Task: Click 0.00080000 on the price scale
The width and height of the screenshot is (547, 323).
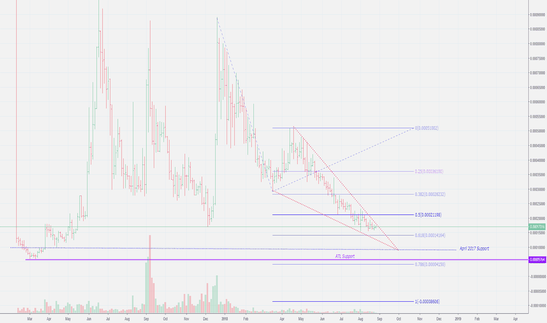Action: pyautogui.click(x=537, y=44)
